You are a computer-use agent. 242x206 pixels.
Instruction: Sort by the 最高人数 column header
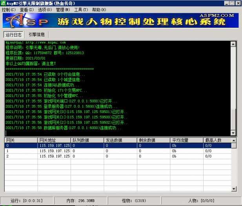217,140
